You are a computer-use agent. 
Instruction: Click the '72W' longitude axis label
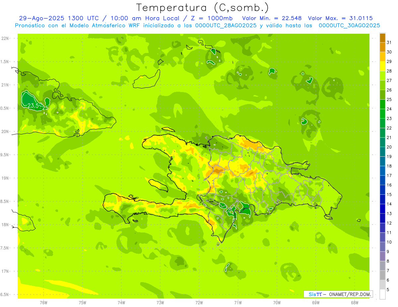coord(199,303)
